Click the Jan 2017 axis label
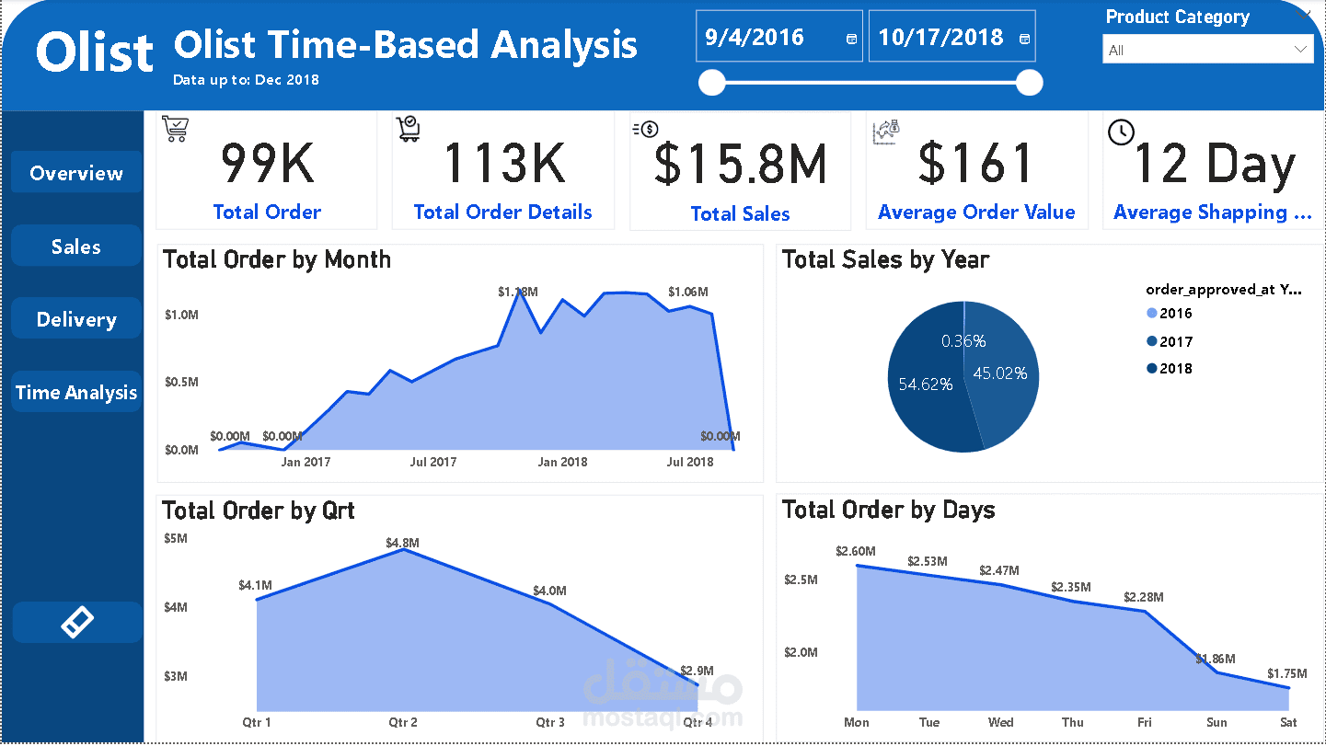1326x746 pixels. coord(306,462)
